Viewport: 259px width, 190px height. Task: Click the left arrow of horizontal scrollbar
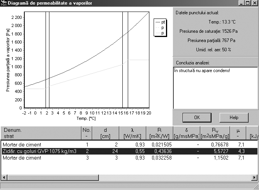(x=4, y=178)
